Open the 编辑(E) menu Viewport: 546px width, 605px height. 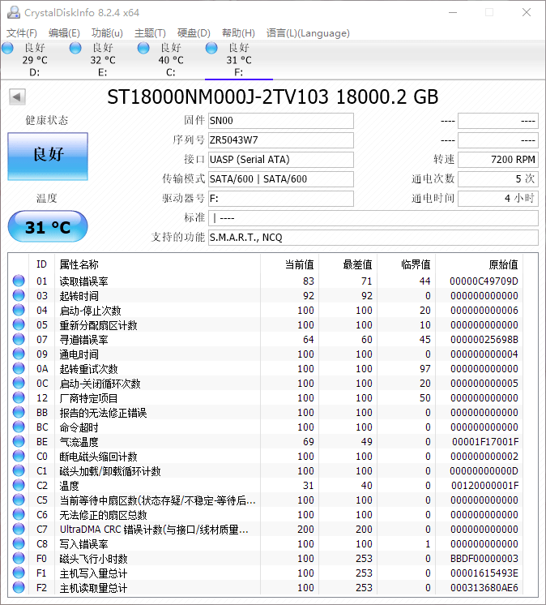click(64, 33)
